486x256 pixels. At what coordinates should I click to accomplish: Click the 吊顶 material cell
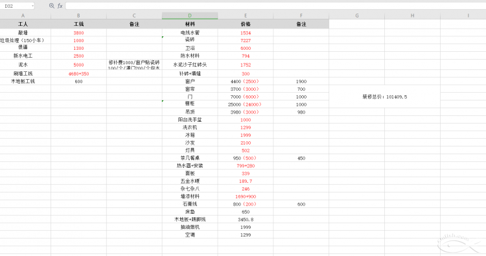[190, 112]
